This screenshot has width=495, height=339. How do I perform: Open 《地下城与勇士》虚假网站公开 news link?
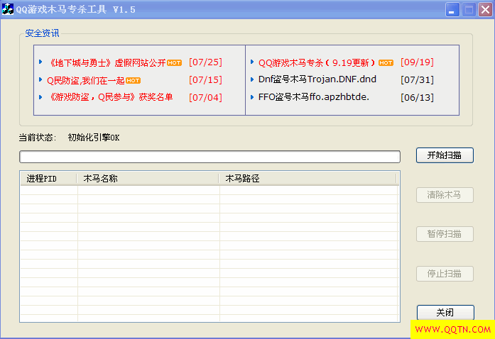tap(107, 62)
